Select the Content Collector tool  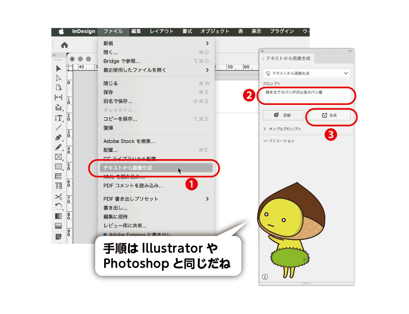pyautogui.click(x=58, y=107)
